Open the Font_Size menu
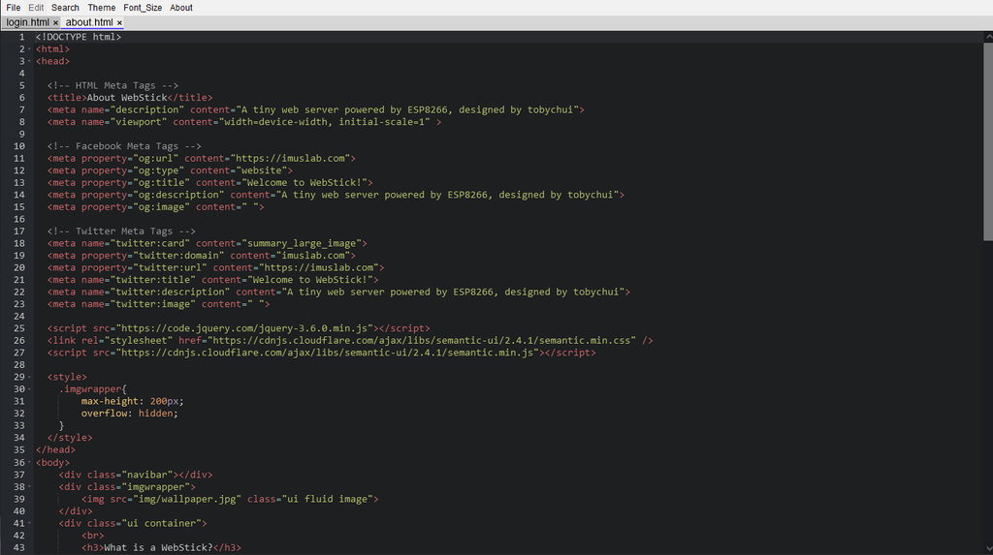This screenshot has height=555, width=993. tap(143, 8)
